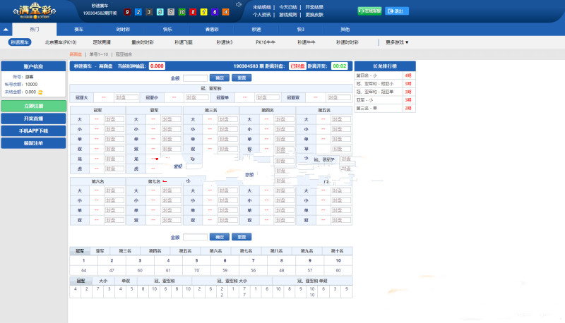Viewport: 565px width, 323px height.
Task: Select 第五名 in the statistics tabs
Action: point(185,251)
